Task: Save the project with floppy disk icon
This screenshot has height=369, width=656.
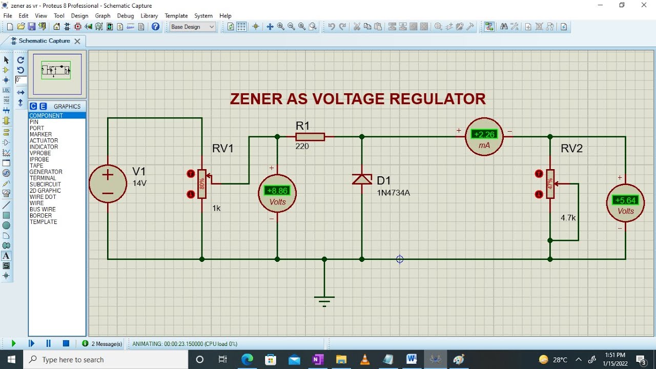Action: pyautogui.click(x=31, y=27)
